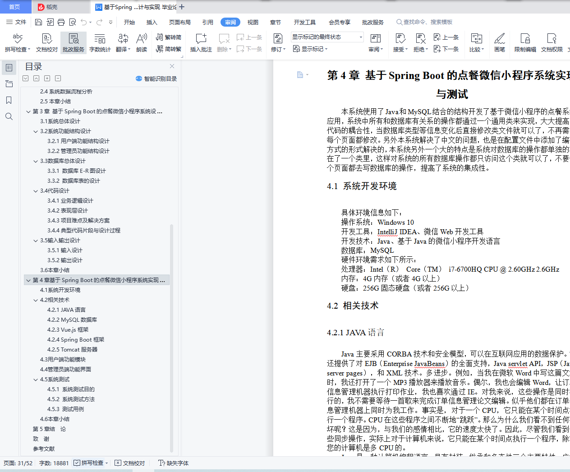The width and height of the screenshot is (570, 472).
Task: Click 智能识别目录 link in outline pane
Action: tap(156, 79)
